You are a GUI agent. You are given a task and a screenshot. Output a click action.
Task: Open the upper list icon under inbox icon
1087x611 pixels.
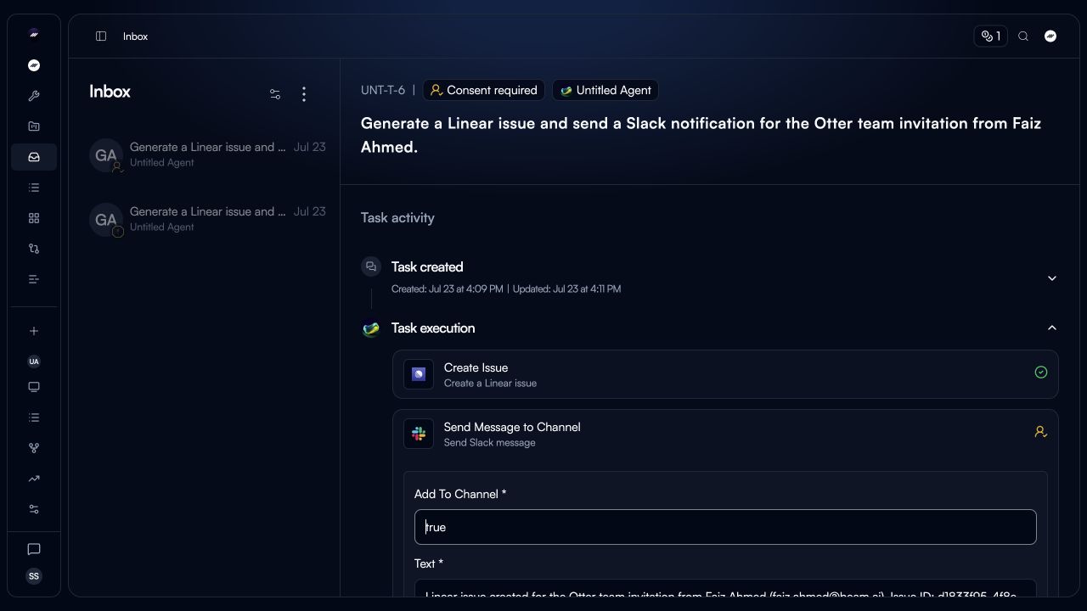tap(34, 188)
